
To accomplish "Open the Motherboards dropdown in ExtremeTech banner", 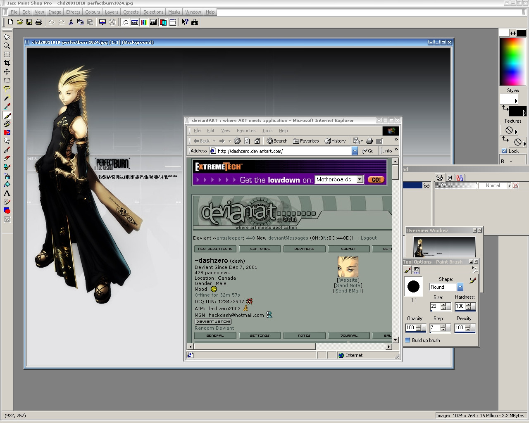I will [360, 179].
